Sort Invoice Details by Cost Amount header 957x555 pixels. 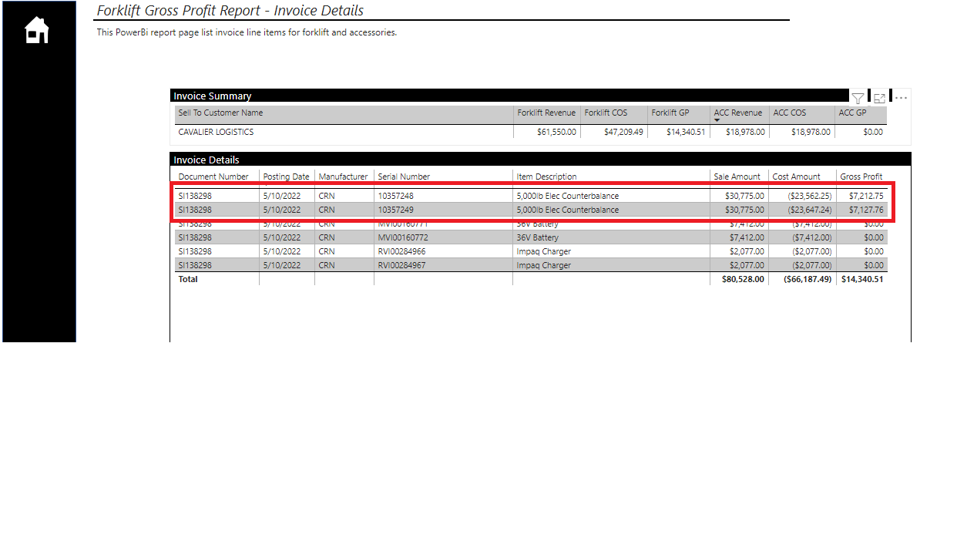(796, 177)
